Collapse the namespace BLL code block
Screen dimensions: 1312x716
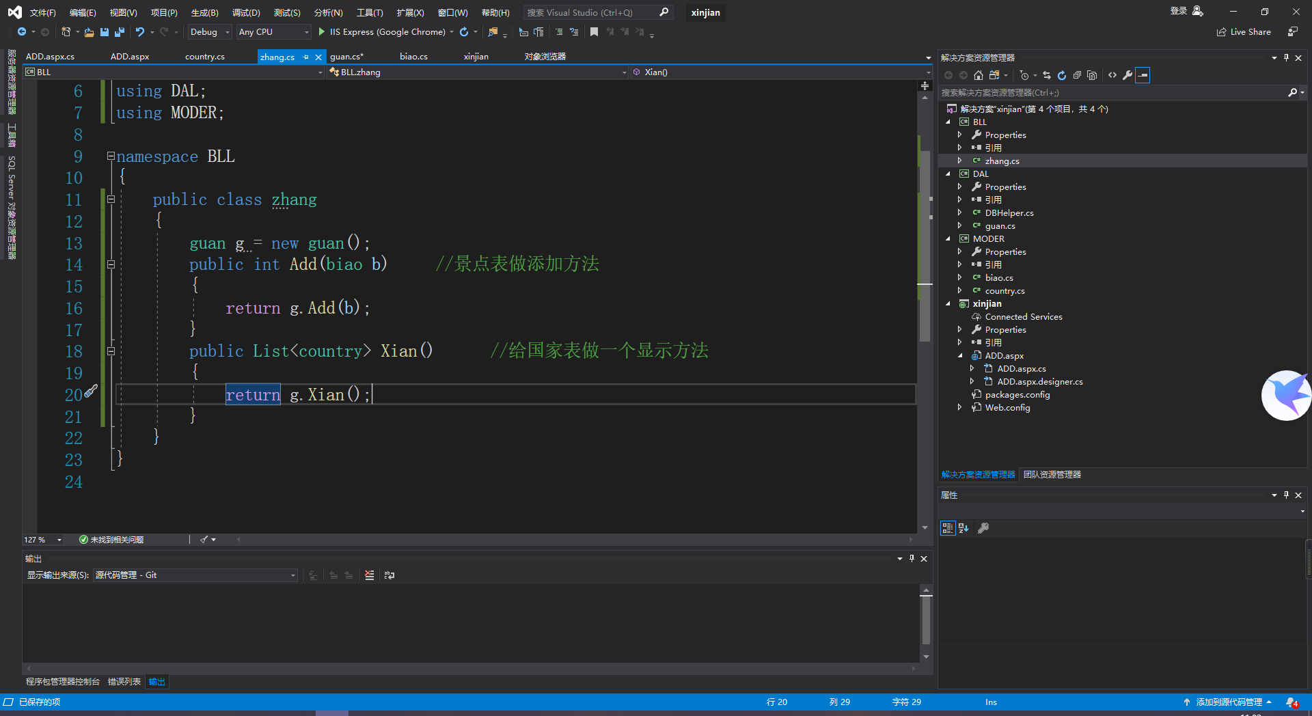[111, 156]
